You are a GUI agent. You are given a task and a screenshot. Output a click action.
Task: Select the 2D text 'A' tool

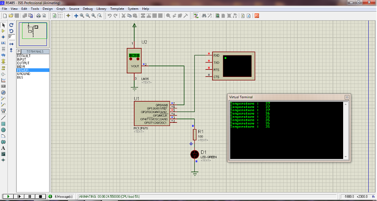4,148
